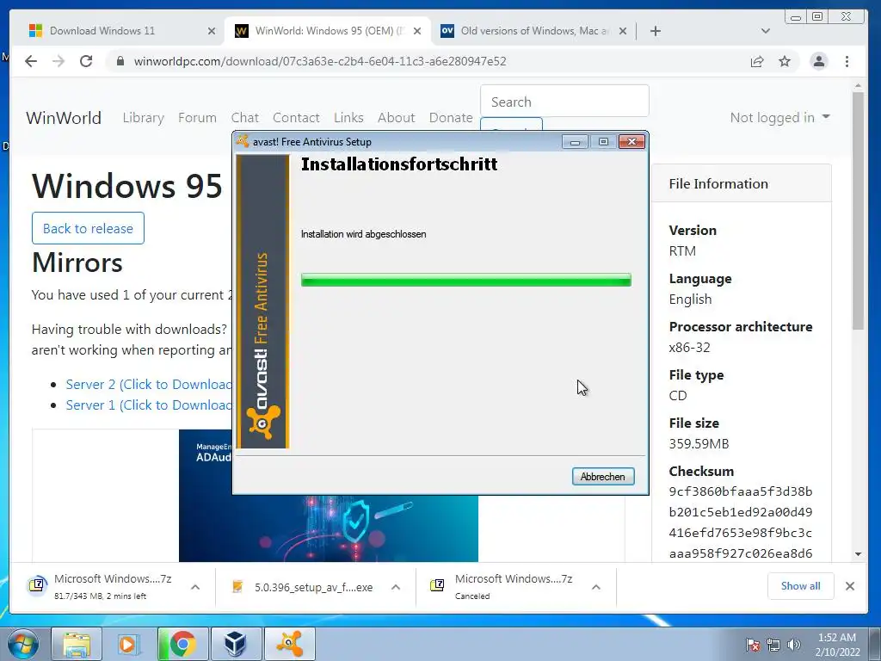This screenshot has width=881, height=661.
Task: Reload the WinWorld page
Action: (86, 61)
